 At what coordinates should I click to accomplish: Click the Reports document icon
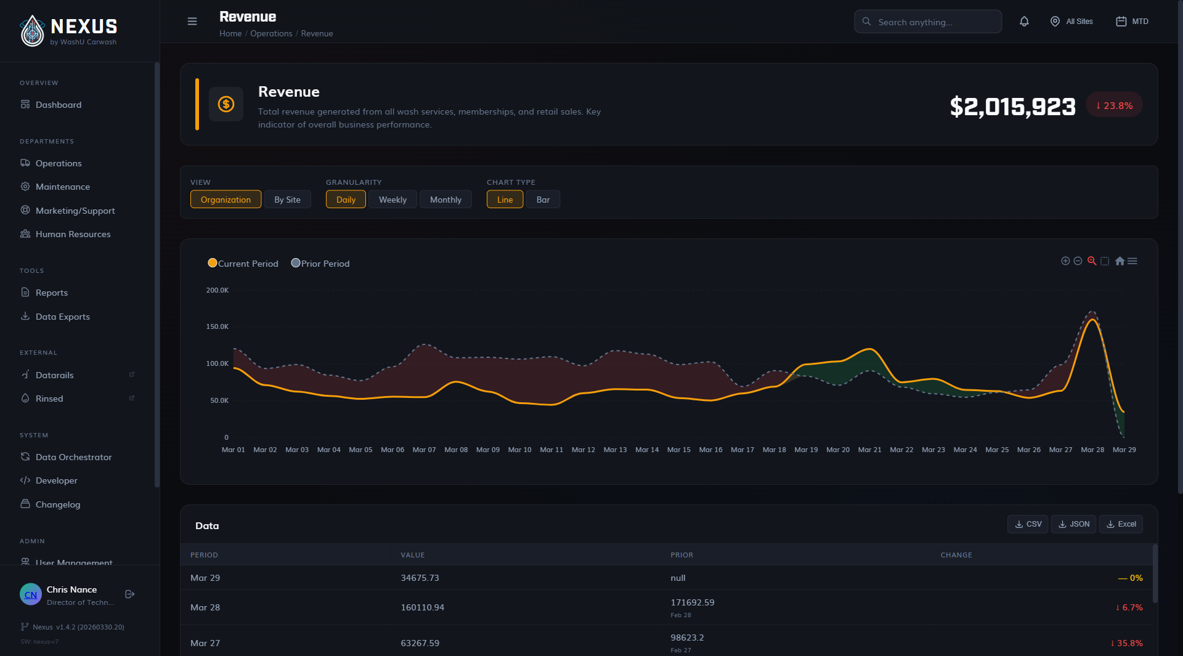25,293
